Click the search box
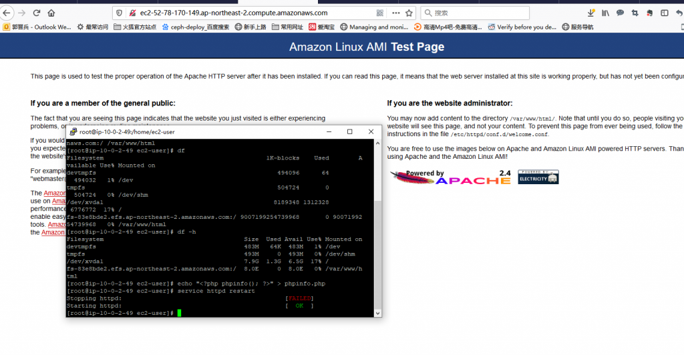684x355 pixels. (x=475, y=13)
